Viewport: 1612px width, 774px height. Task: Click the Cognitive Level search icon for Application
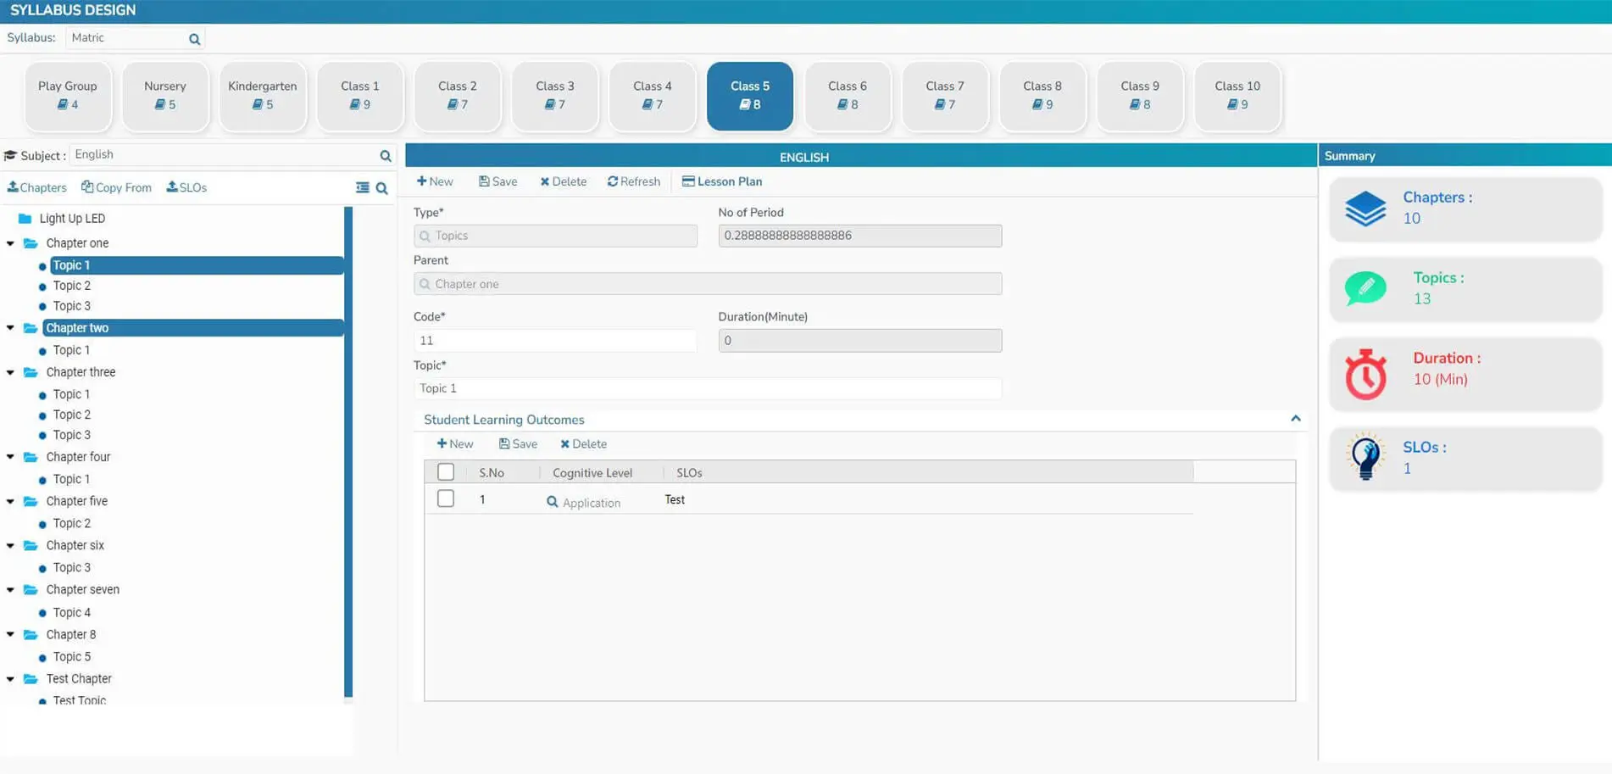tap(553, 502)
